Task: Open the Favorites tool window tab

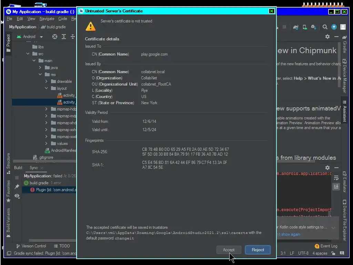Action: [x=8, y=191]
